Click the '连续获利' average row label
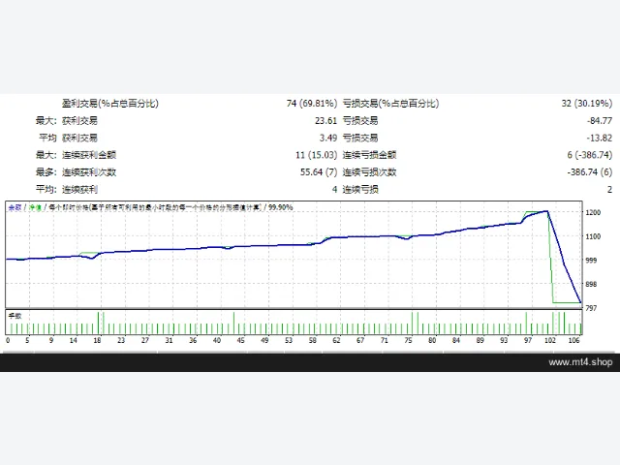The width and height of the screenshot is (620, 465). (x=79, y=190)
